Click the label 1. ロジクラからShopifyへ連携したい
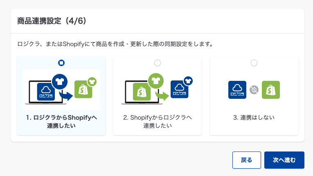 click(61, 122)
